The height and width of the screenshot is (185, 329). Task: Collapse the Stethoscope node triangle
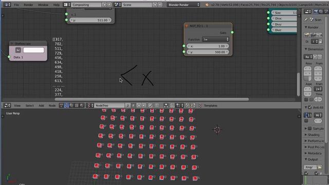point(12,43)
